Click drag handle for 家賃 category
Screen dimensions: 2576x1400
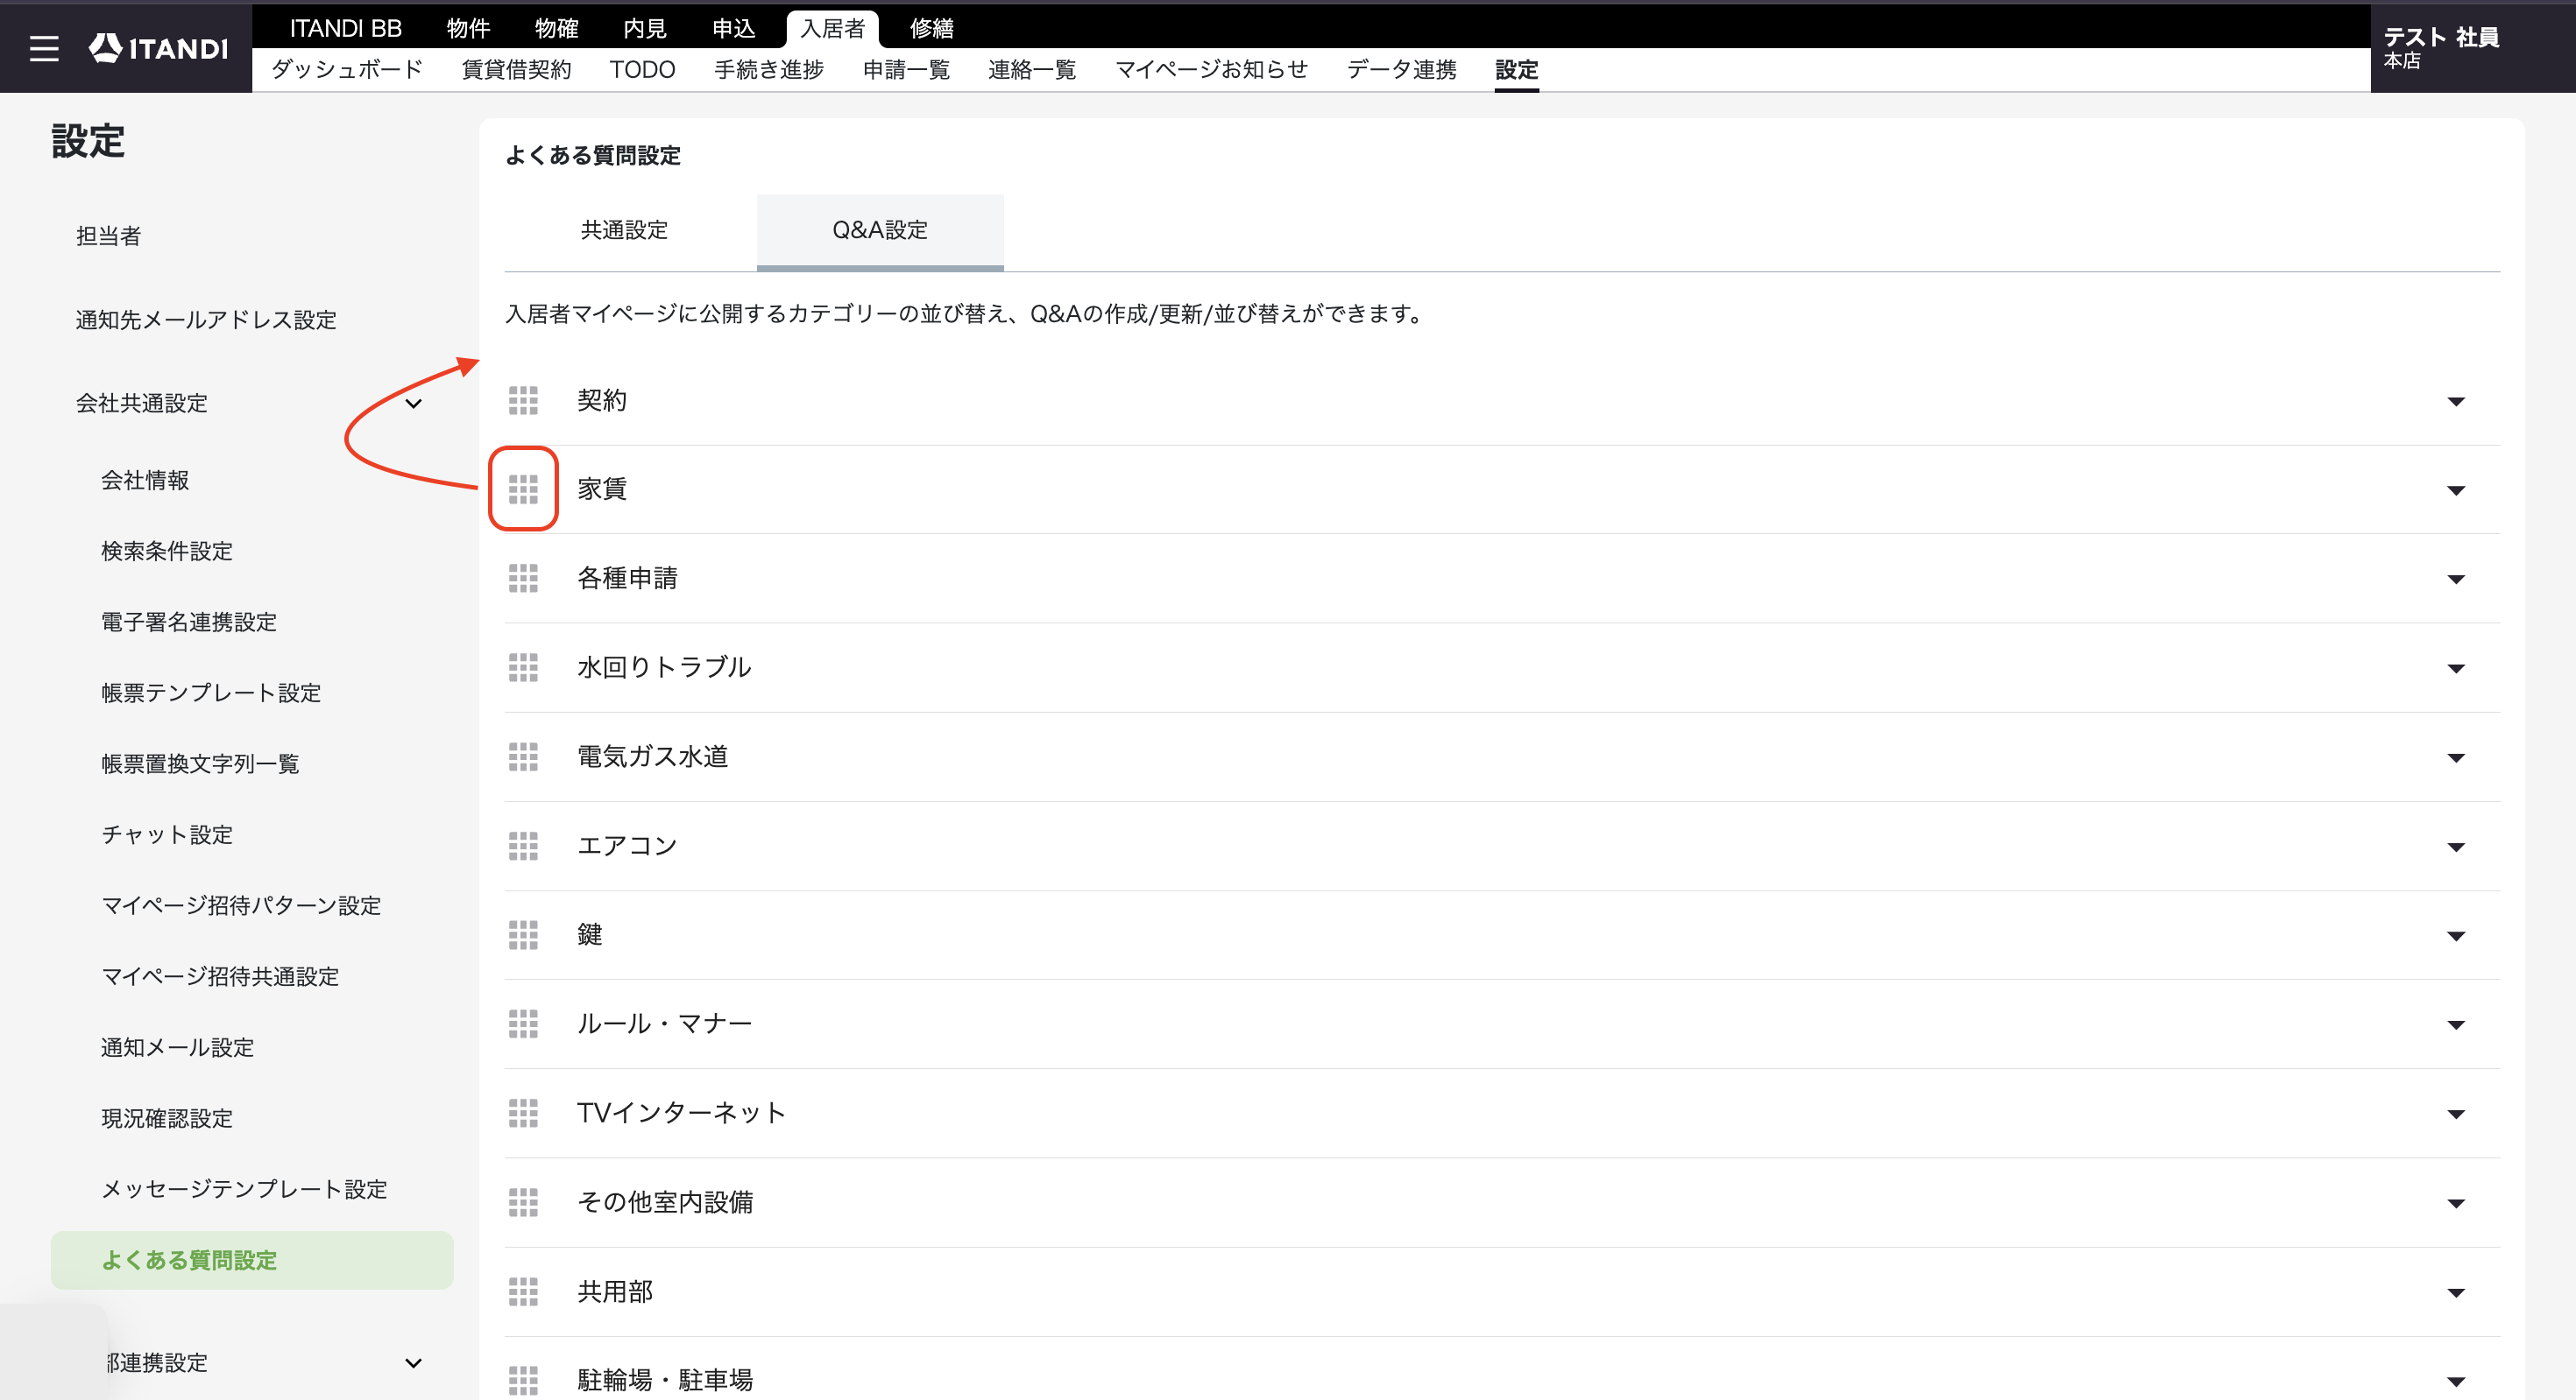[523, 489]
